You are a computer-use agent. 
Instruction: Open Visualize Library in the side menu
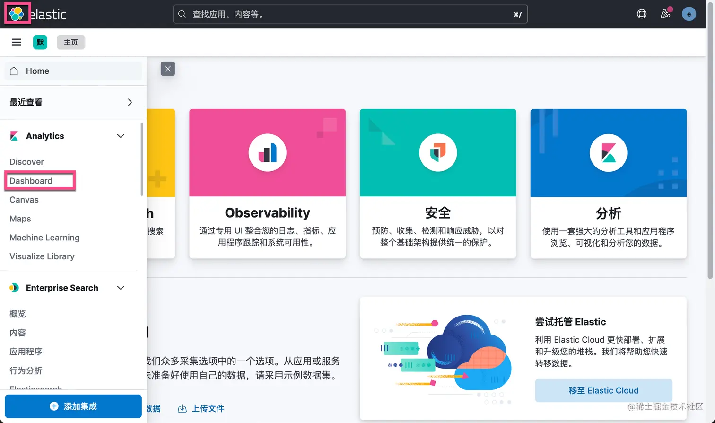42,256
